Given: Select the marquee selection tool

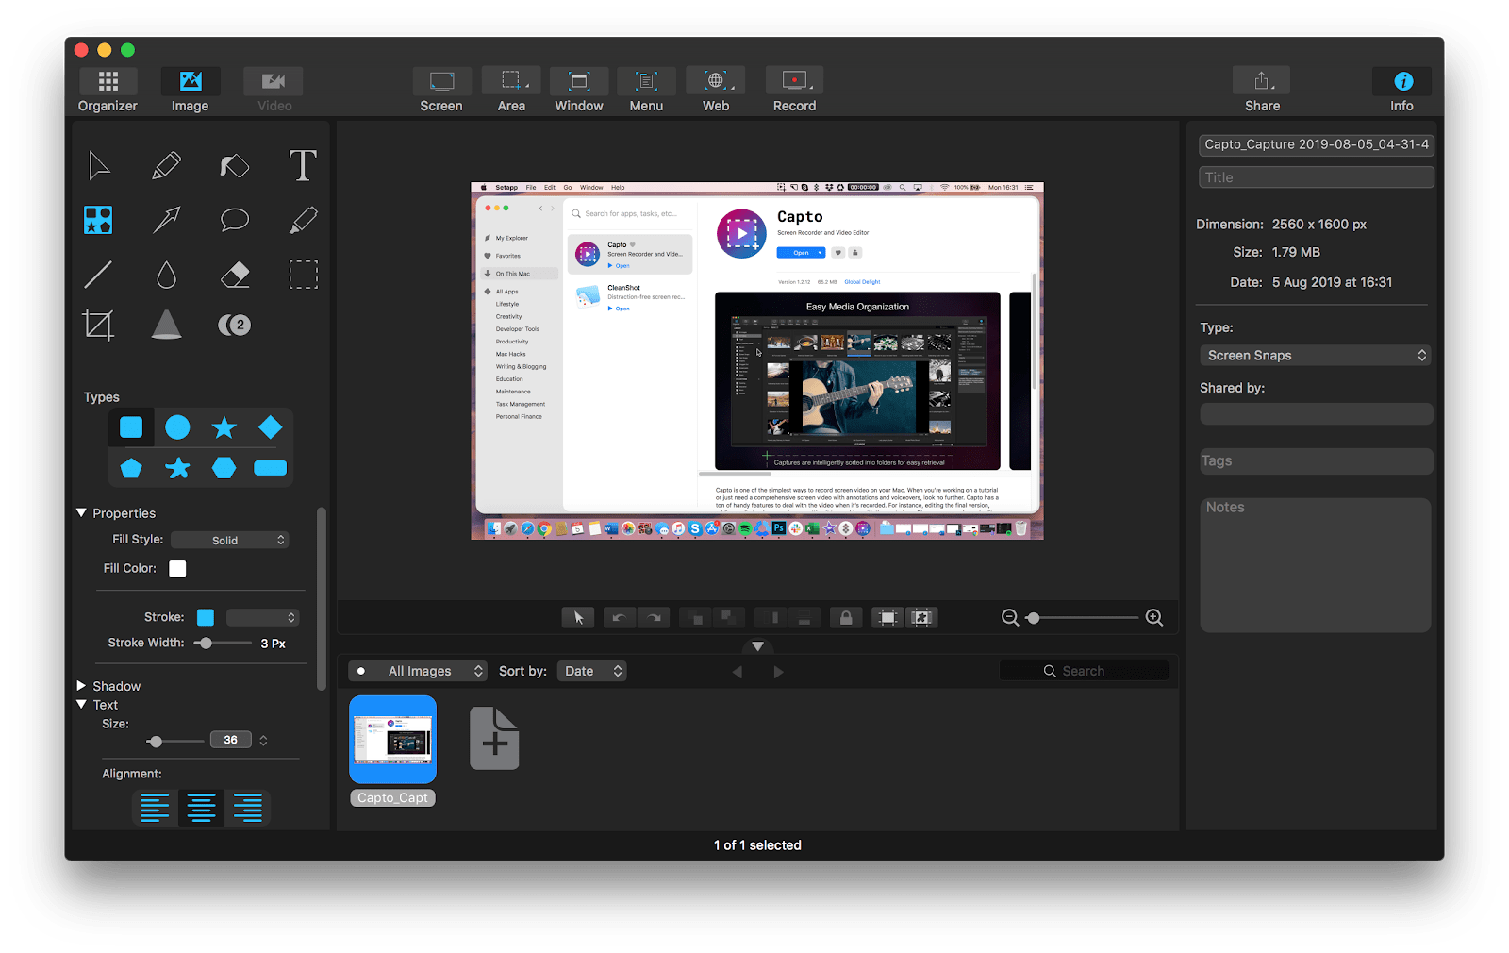Looking at the screenshot, I should (x=303, y=275).
